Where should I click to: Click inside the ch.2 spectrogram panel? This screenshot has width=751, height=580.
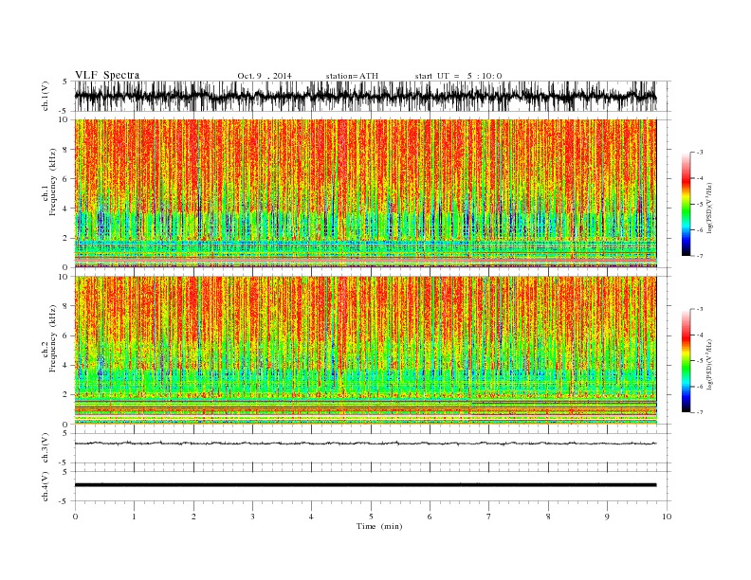coord(365,351)
